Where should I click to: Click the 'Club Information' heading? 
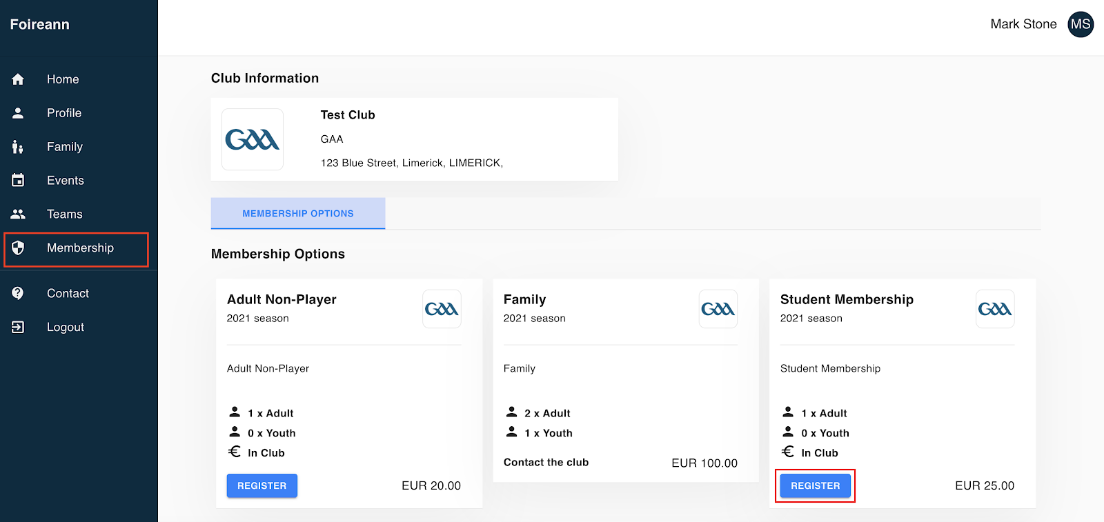[x=265, y=78]
